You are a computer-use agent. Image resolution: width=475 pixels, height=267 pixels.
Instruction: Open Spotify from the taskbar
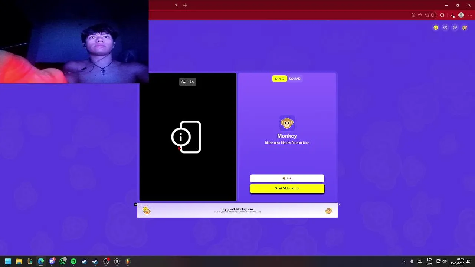(x=73, y=261)
